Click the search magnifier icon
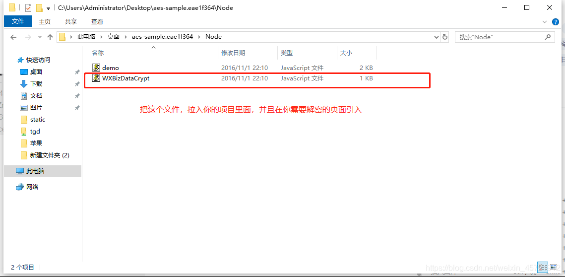Image resolution: width=565 pixels, height=277 pixels. (x=548, y=37)
